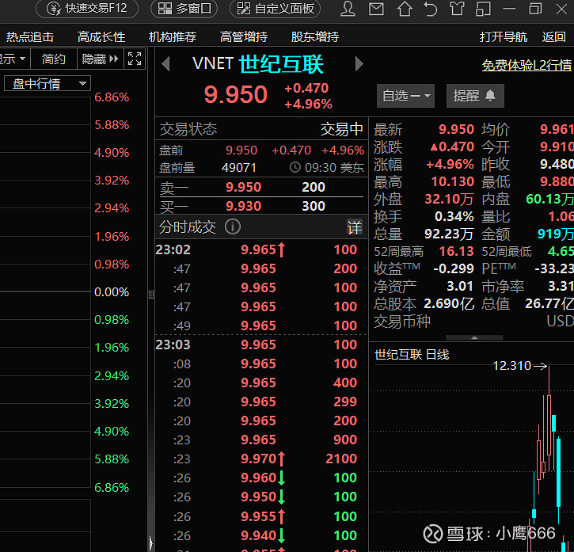The image size is (574, 552).
Task: Click the user account profile icon
Action: (x=348, y=9)
